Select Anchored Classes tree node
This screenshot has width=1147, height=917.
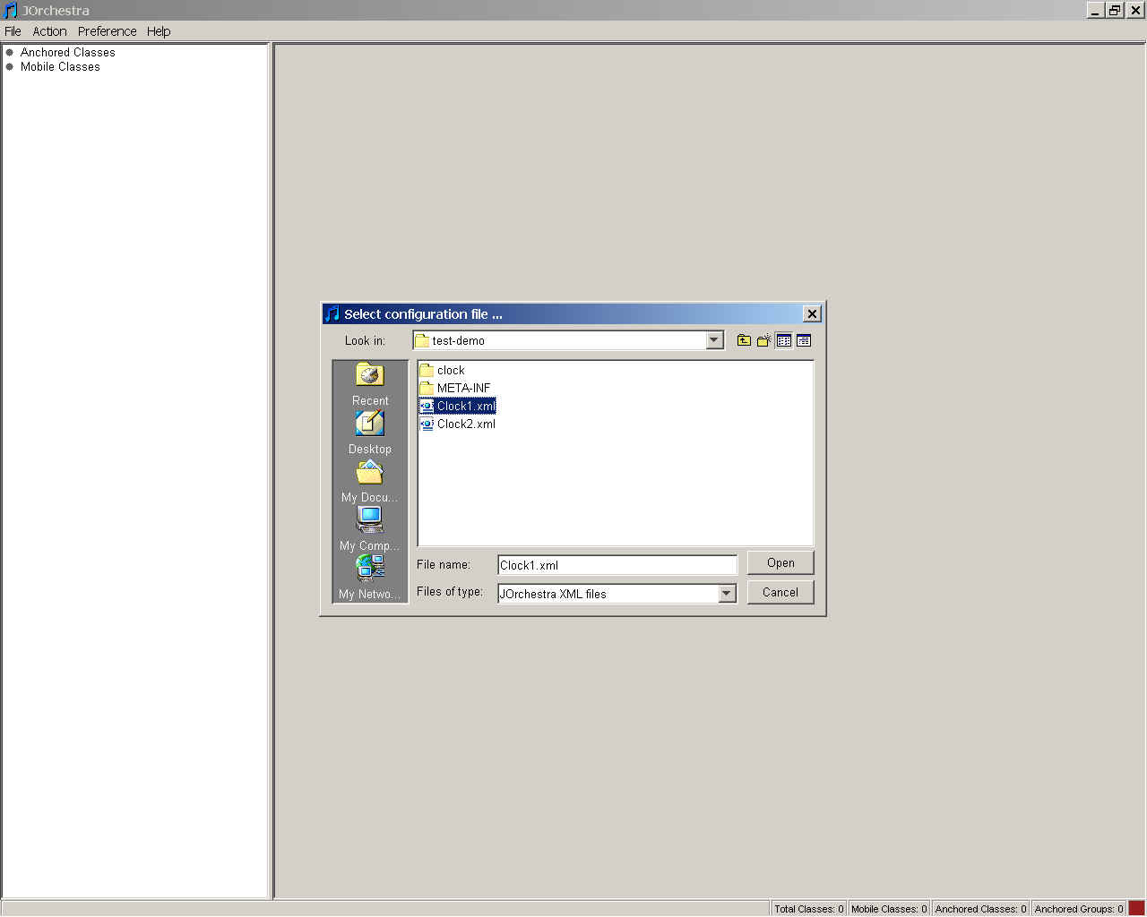click(67, 53)
